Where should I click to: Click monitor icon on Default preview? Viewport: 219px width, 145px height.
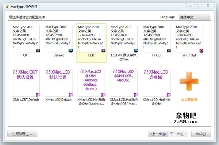pos(71,51)
